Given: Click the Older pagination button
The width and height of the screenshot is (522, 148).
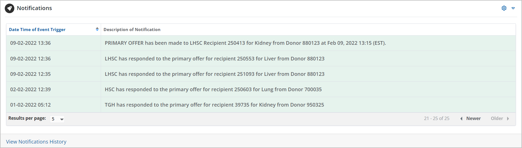Looking at the screenshot, I should click(497, 119).
